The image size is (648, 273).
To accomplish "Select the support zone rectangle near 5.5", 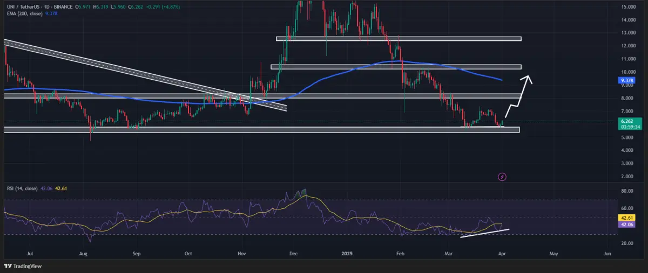I will point(261,130).
